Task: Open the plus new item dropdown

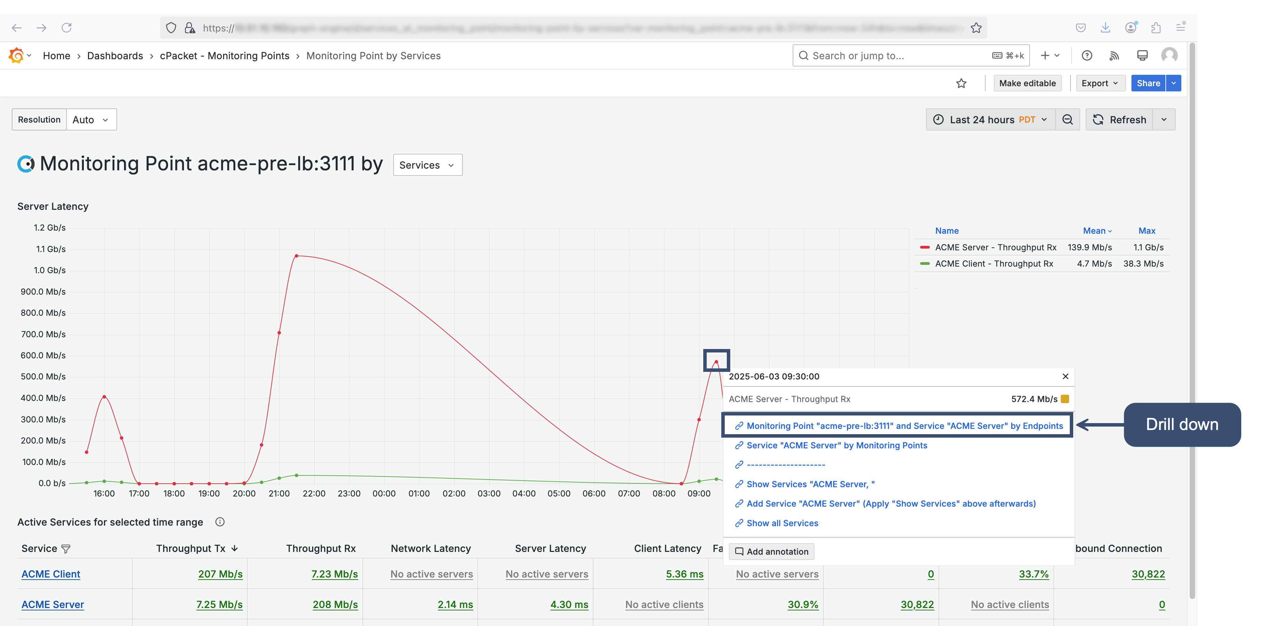Action: click(x=1050, y=55)
